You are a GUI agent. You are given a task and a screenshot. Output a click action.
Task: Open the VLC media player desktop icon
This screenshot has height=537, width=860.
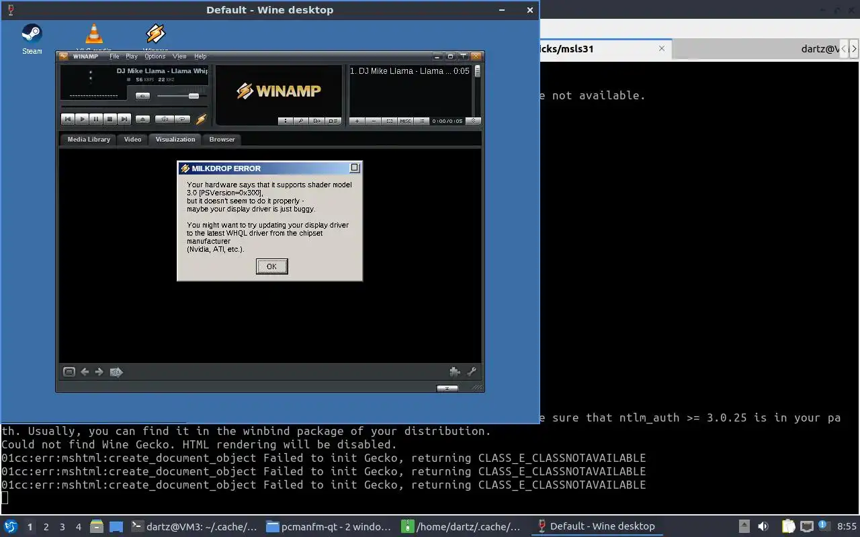click(93, 37)
